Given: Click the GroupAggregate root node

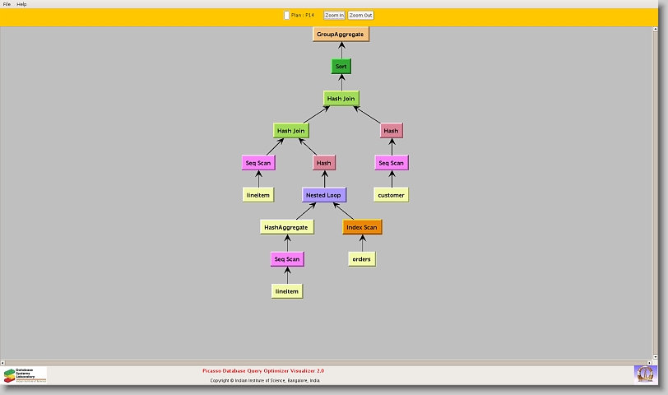Looking at the screenshot, I should click(341, 34).
